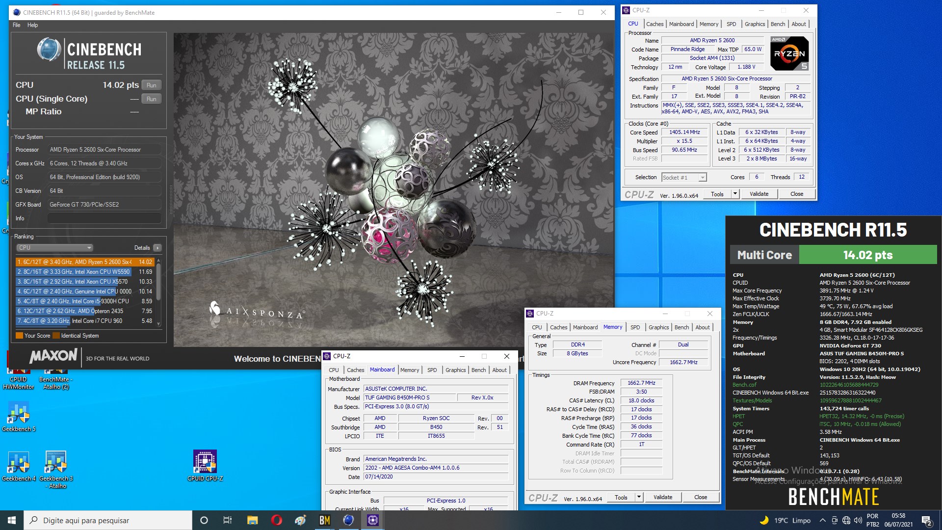Click the Cinebench Release 11.5 sphere logo

click(49, 50)
